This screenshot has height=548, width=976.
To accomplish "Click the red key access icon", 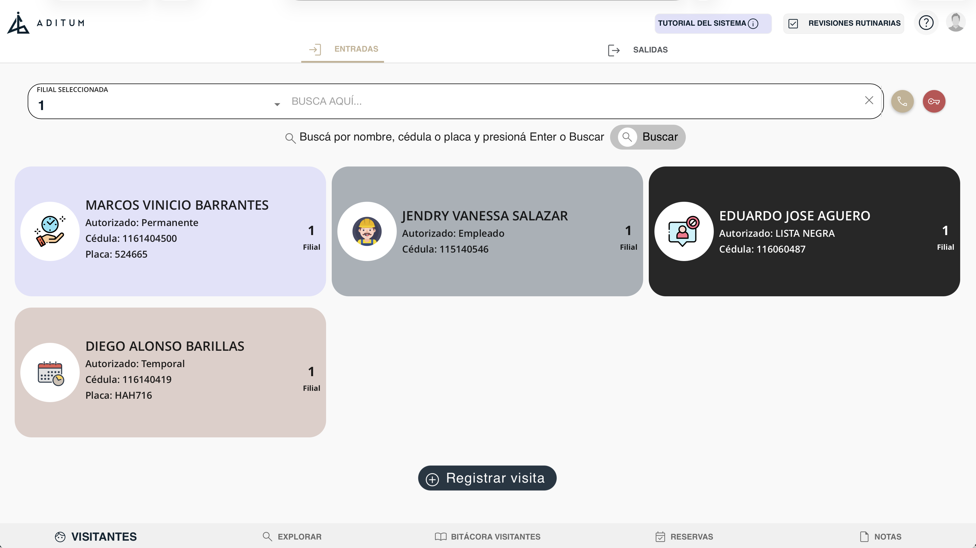I will click(x=934, y=101).
